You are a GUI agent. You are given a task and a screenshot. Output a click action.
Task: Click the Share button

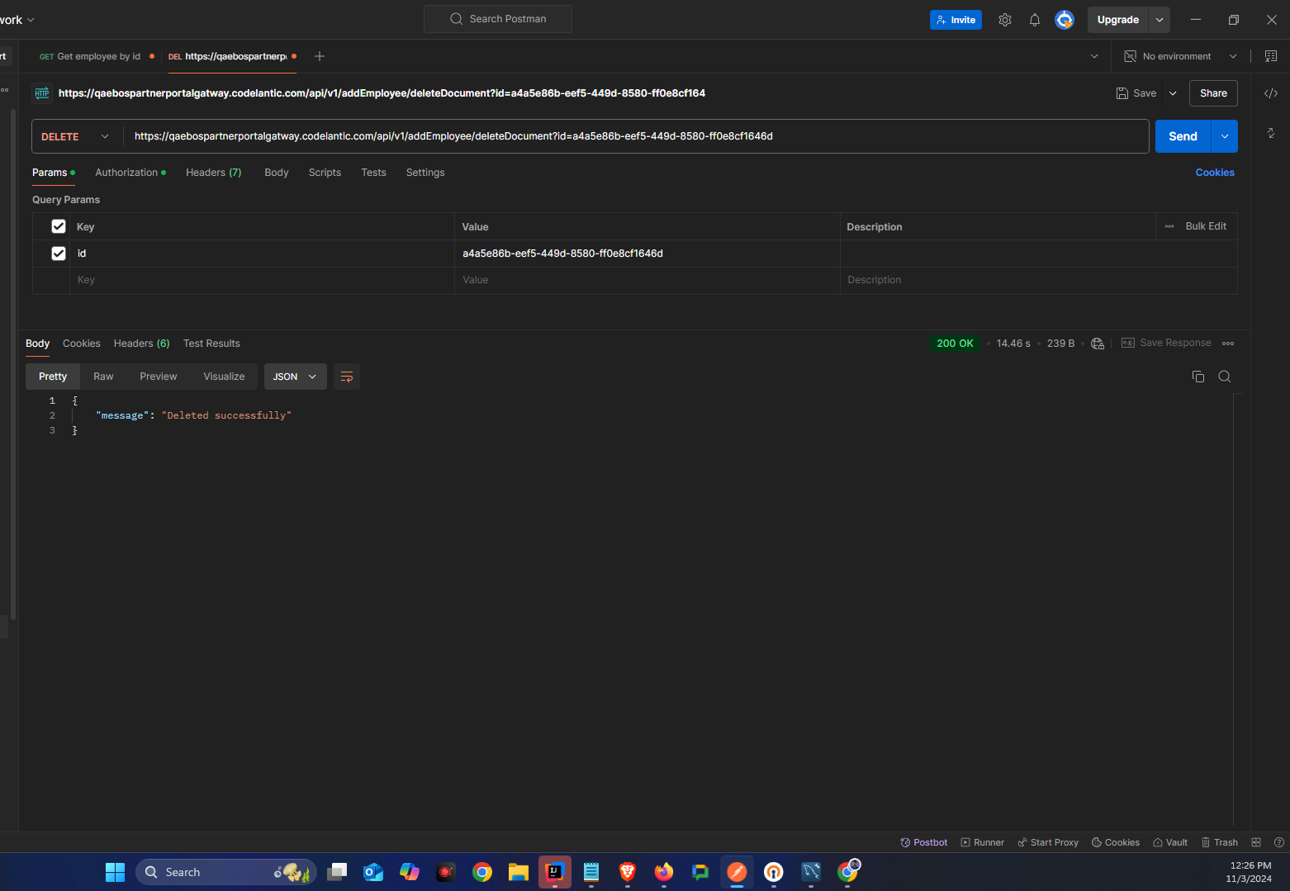pyautogui.click(x=1213, y=93)
